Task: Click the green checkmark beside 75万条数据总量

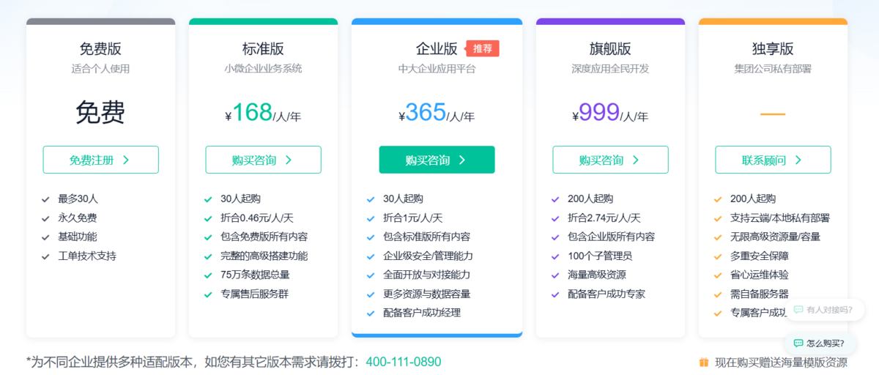Action: [x=208, y=275]
